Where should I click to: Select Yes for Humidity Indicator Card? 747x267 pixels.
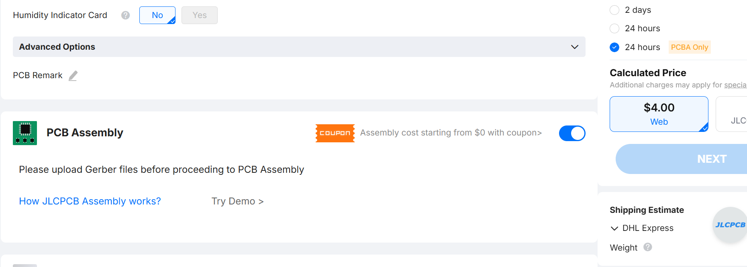[200, 15]
